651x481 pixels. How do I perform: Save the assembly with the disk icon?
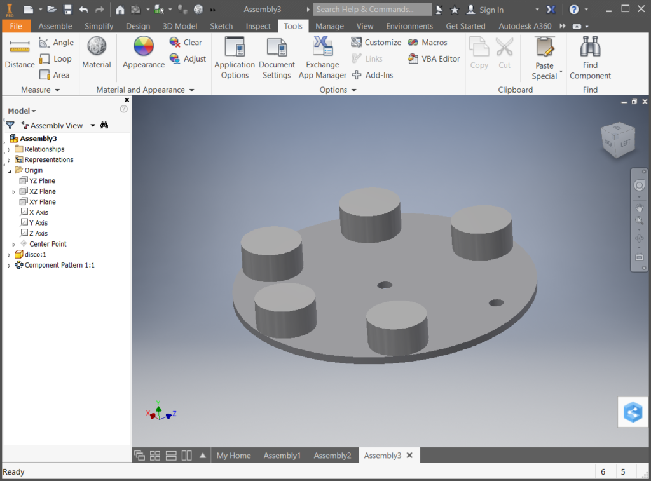[x=67, y=9]
